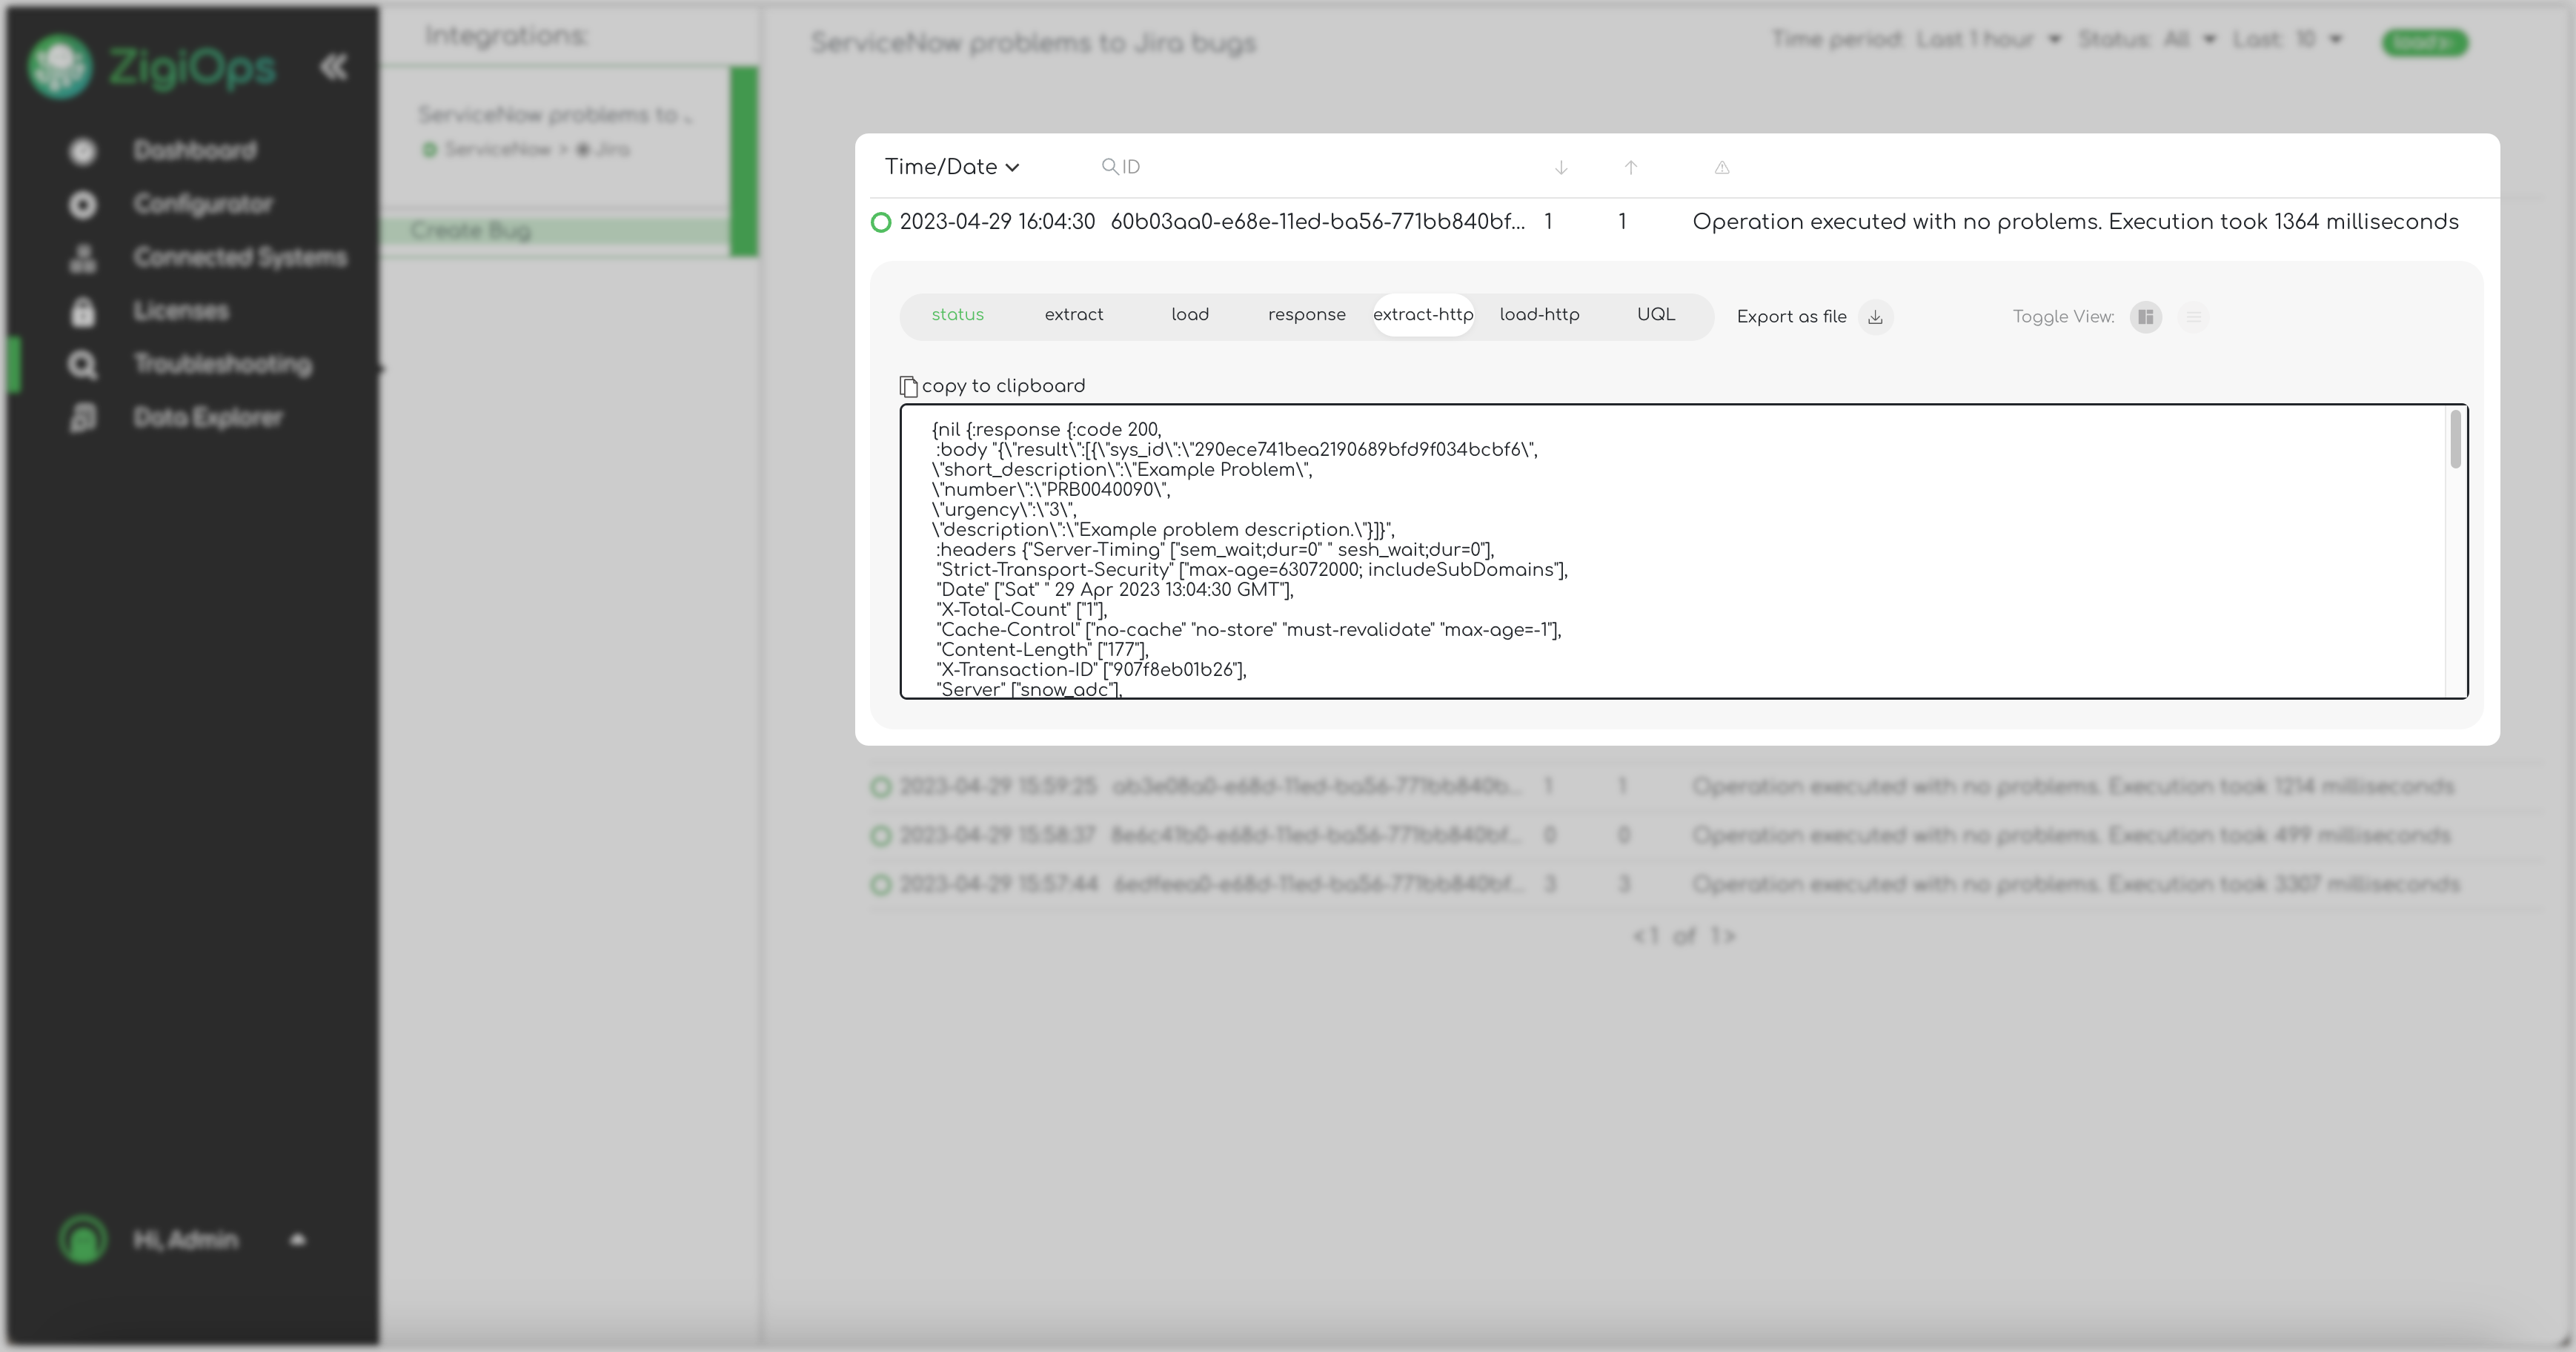Click the upward arrow column header icon
Viewport: 2576px width, 1352px height.
pyautogui.click(x=1631, y=168)
